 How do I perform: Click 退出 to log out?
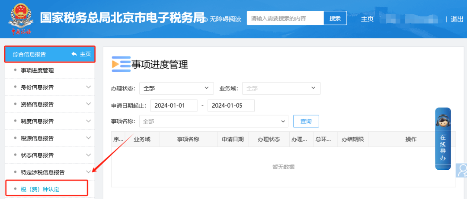point(457,19)
